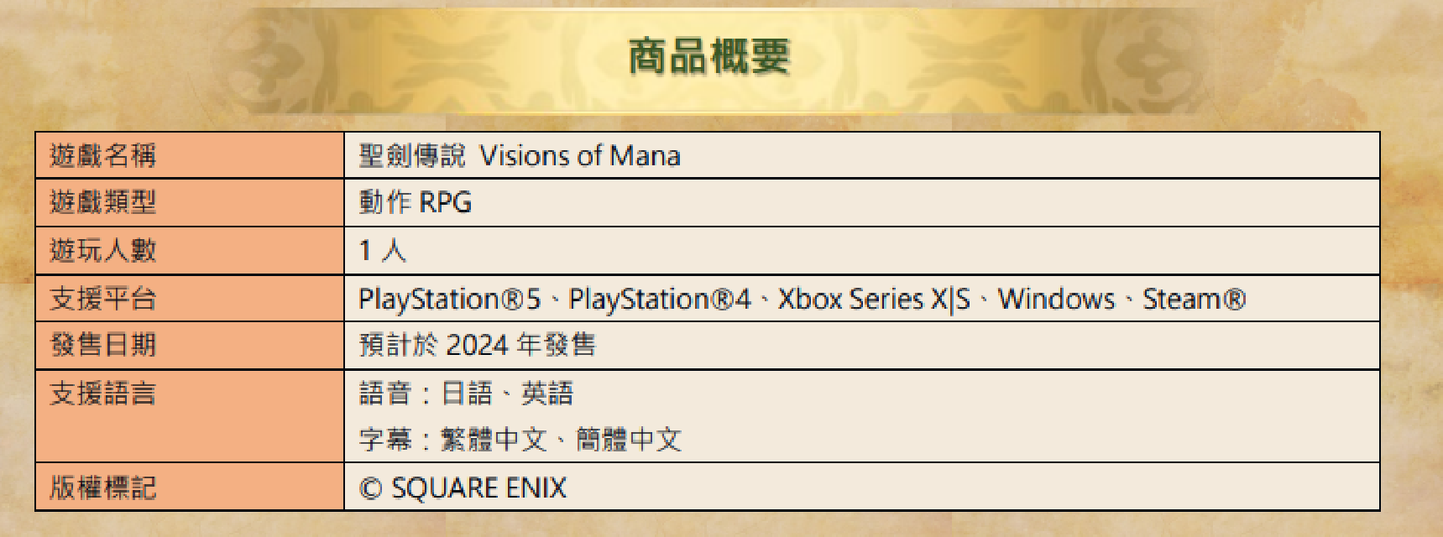Click the 字幕 subtitle languages line

[x=520, y=439]
